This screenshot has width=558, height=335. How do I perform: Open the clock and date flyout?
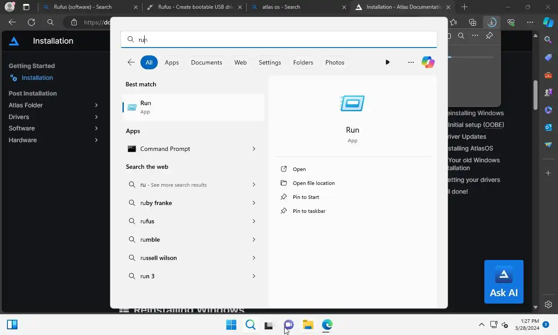[527, 325]
